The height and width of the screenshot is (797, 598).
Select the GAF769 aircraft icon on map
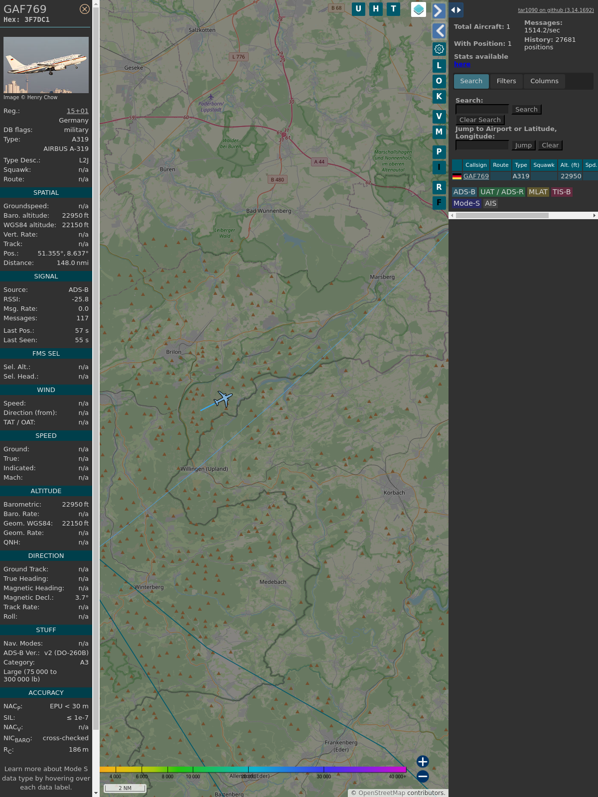click(223, 398)
